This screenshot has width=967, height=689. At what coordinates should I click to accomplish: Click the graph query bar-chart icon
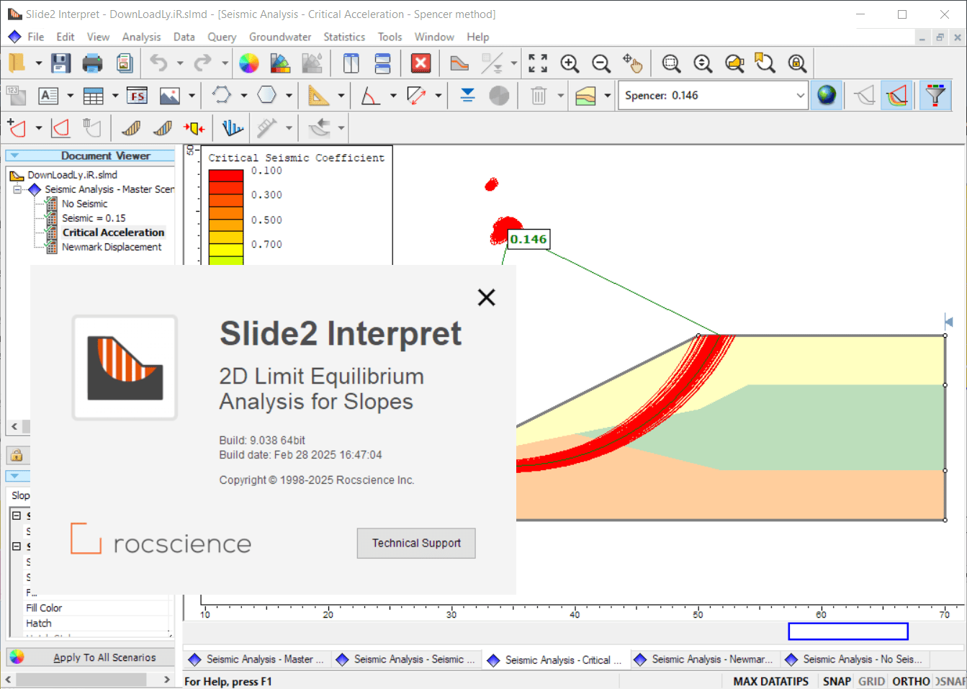[x=232, y=128]
